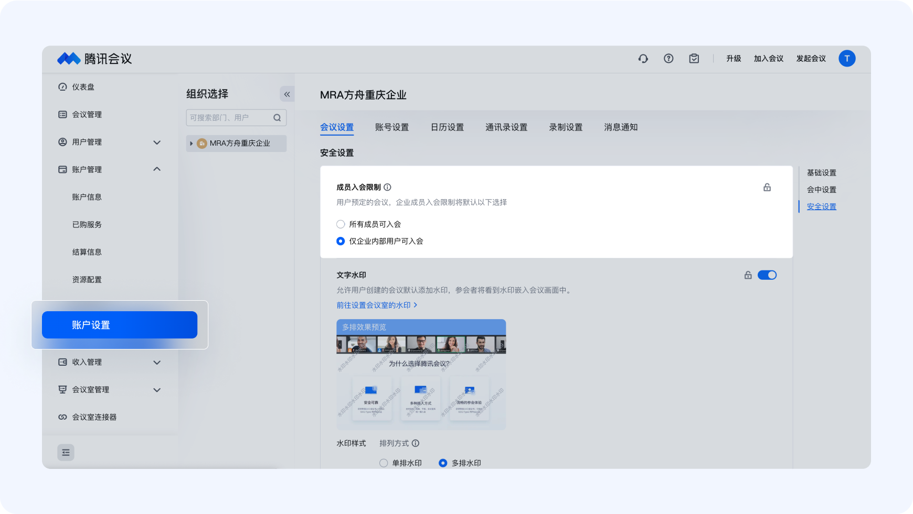
Task: Click info icon next to 成员入会限制
Action: tap(387, 188)
